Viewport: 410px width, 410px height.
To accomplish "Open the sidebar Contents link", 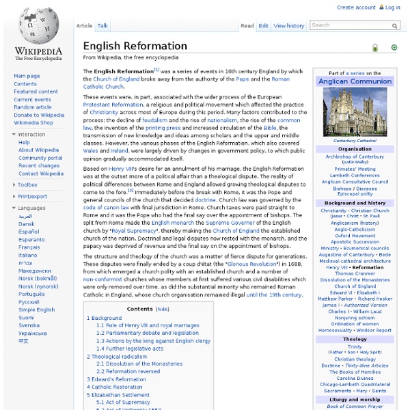I will (x=25, y=84).
